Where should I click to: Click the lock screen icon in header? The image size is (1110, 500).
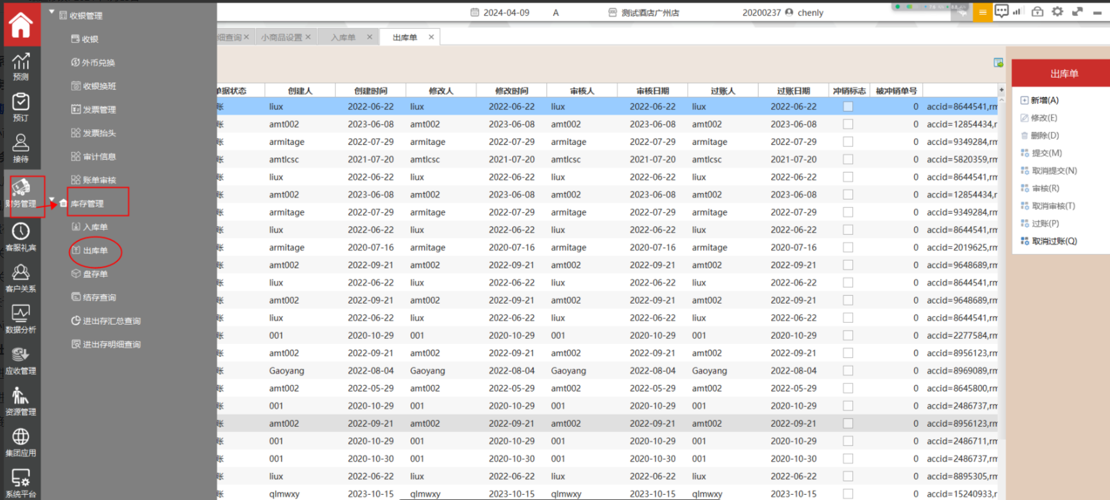point(1037,12)
